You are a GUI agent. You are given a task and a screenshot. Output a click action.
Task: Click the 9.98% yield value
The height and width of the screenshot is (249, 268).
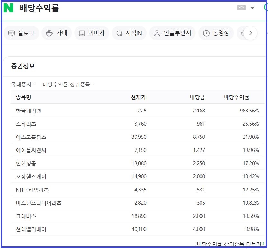point(252,229)
